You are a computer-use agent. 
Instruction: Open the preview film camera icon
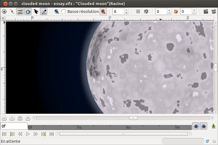tap(214, 12)
